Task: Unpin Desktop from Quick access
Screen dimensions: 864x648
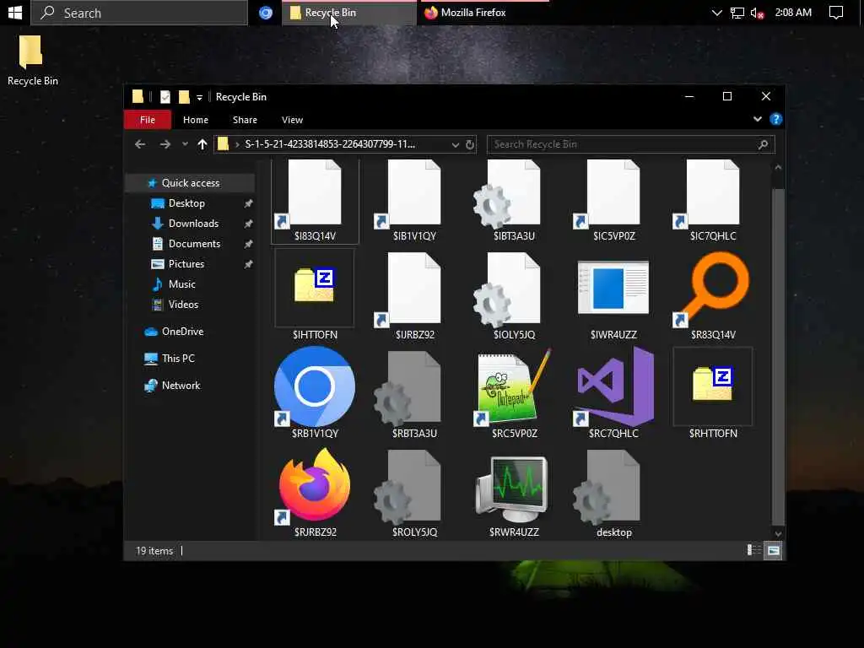Action: pos(249,203)
